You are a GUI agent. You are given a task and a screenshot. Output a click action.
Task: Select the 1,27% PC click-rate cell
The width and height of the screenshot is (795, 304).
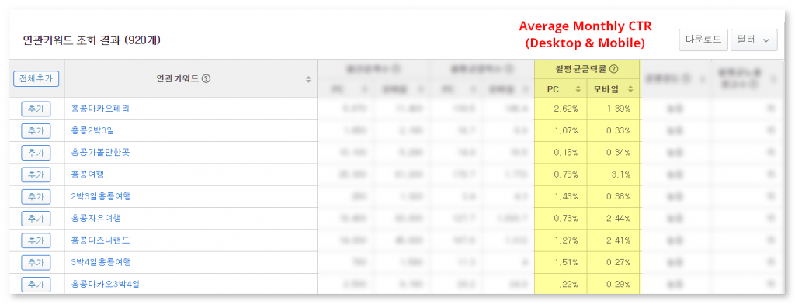pyautogui.click(x=561, y=240)
